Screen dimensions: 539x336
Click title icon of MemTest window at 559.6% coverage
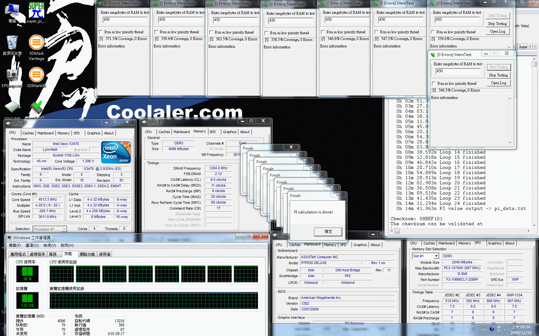tap(432, 3)
